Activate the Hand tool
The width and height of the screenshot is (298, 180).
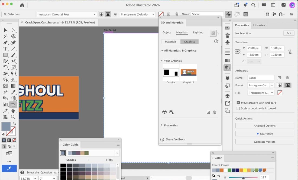click(13, 110)
